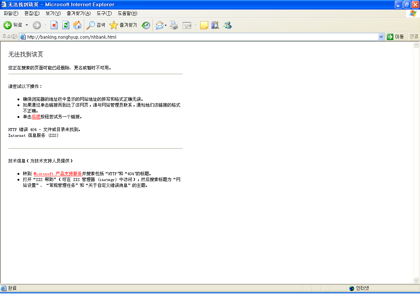Click the 연결 (Links) toolbar label
Image resolution: width=420 pixels, height=296 pixels.
(x=414, y=36)
